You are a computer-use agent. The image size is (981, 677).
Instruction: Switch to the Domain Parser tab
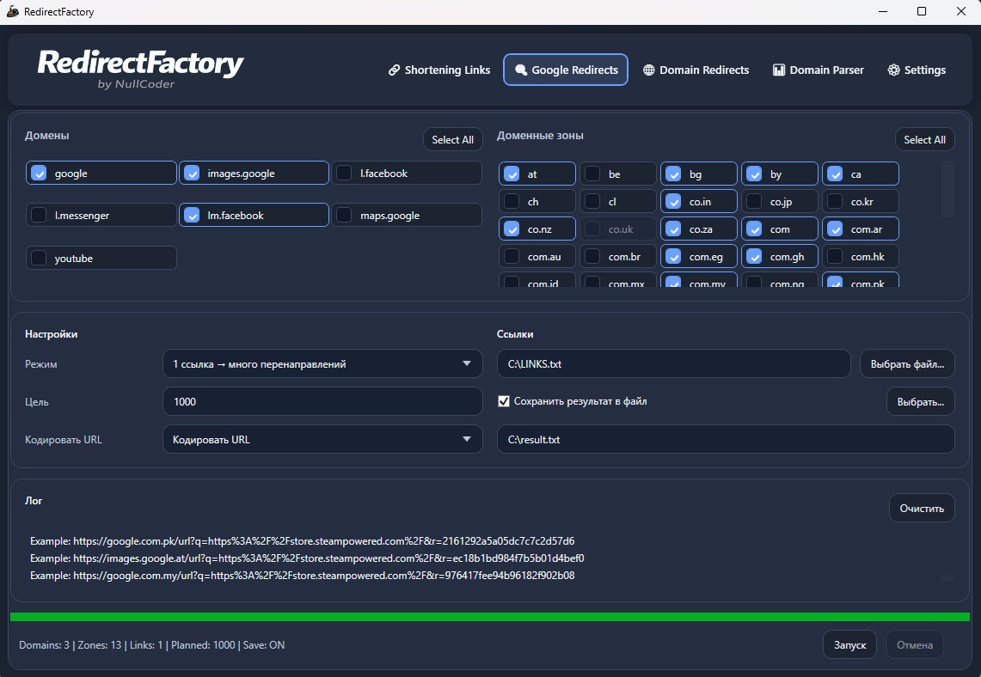pos(818,70)
